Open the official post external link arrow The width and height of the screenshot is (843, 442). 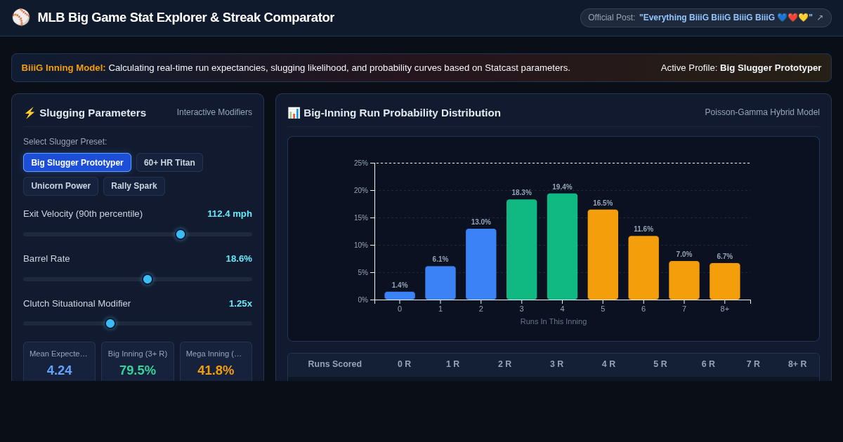click(x=820, y=18)
